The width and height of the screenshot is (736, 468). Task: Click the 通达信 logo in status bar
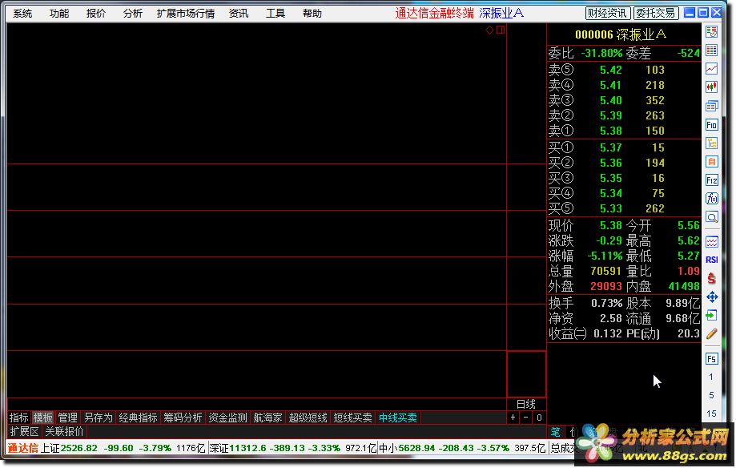pos(22,448)
